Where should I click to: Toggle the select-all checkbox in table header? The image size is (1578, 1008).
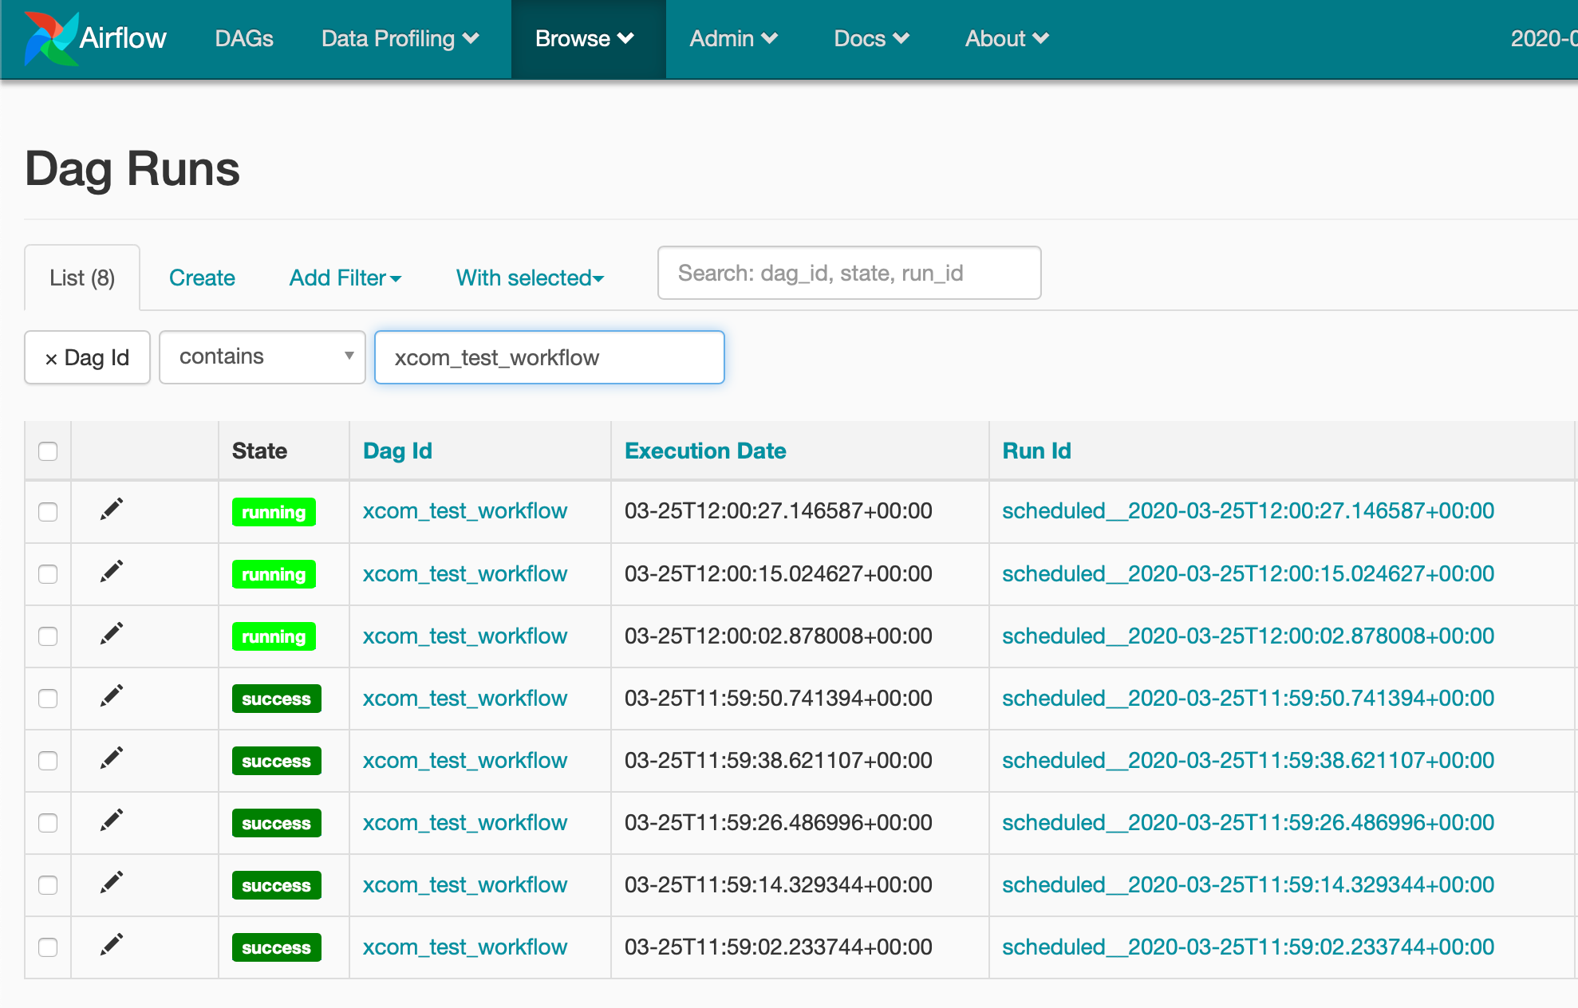tap(47, 451)
